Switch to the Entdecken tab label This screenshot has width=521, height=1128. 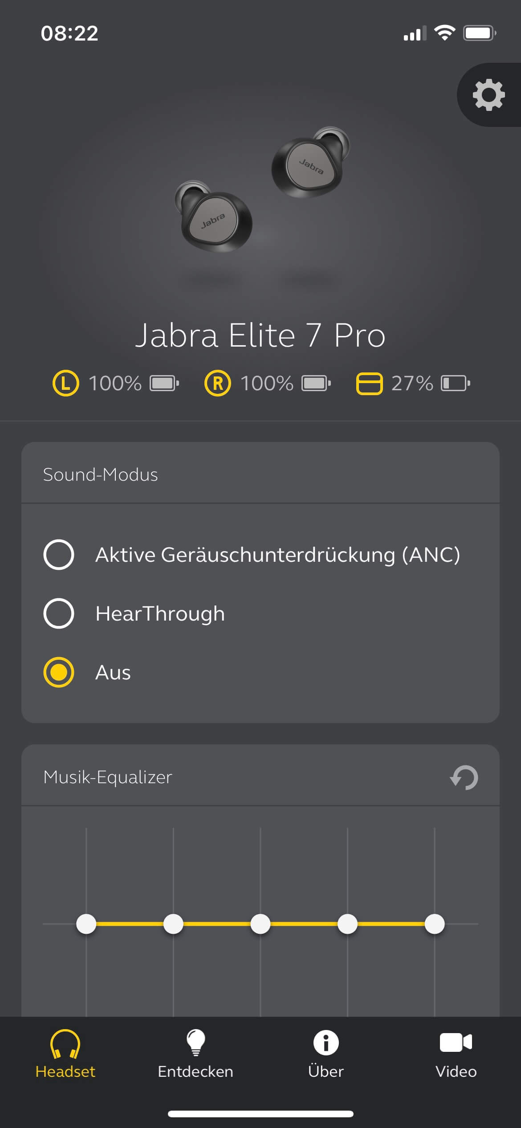point(195,1071)
